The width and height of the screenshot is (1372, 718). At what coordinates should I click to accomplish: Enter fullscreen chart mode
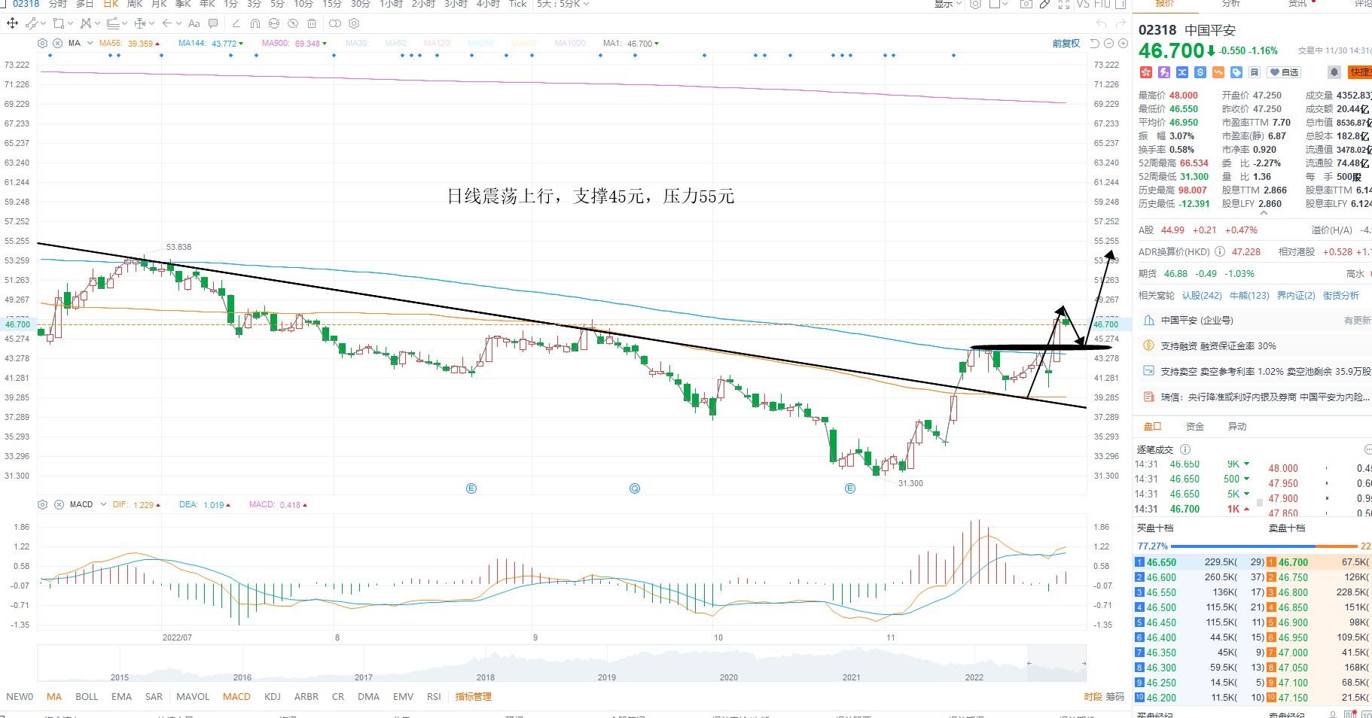pos(1063,4)
